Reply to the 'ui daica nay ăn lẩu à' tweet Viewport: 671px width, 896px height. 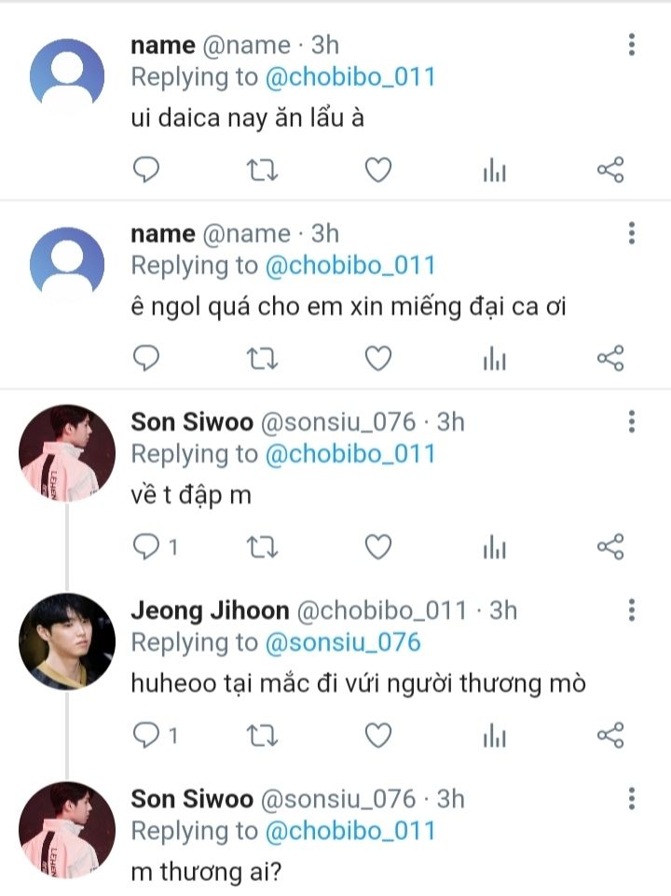146,170
